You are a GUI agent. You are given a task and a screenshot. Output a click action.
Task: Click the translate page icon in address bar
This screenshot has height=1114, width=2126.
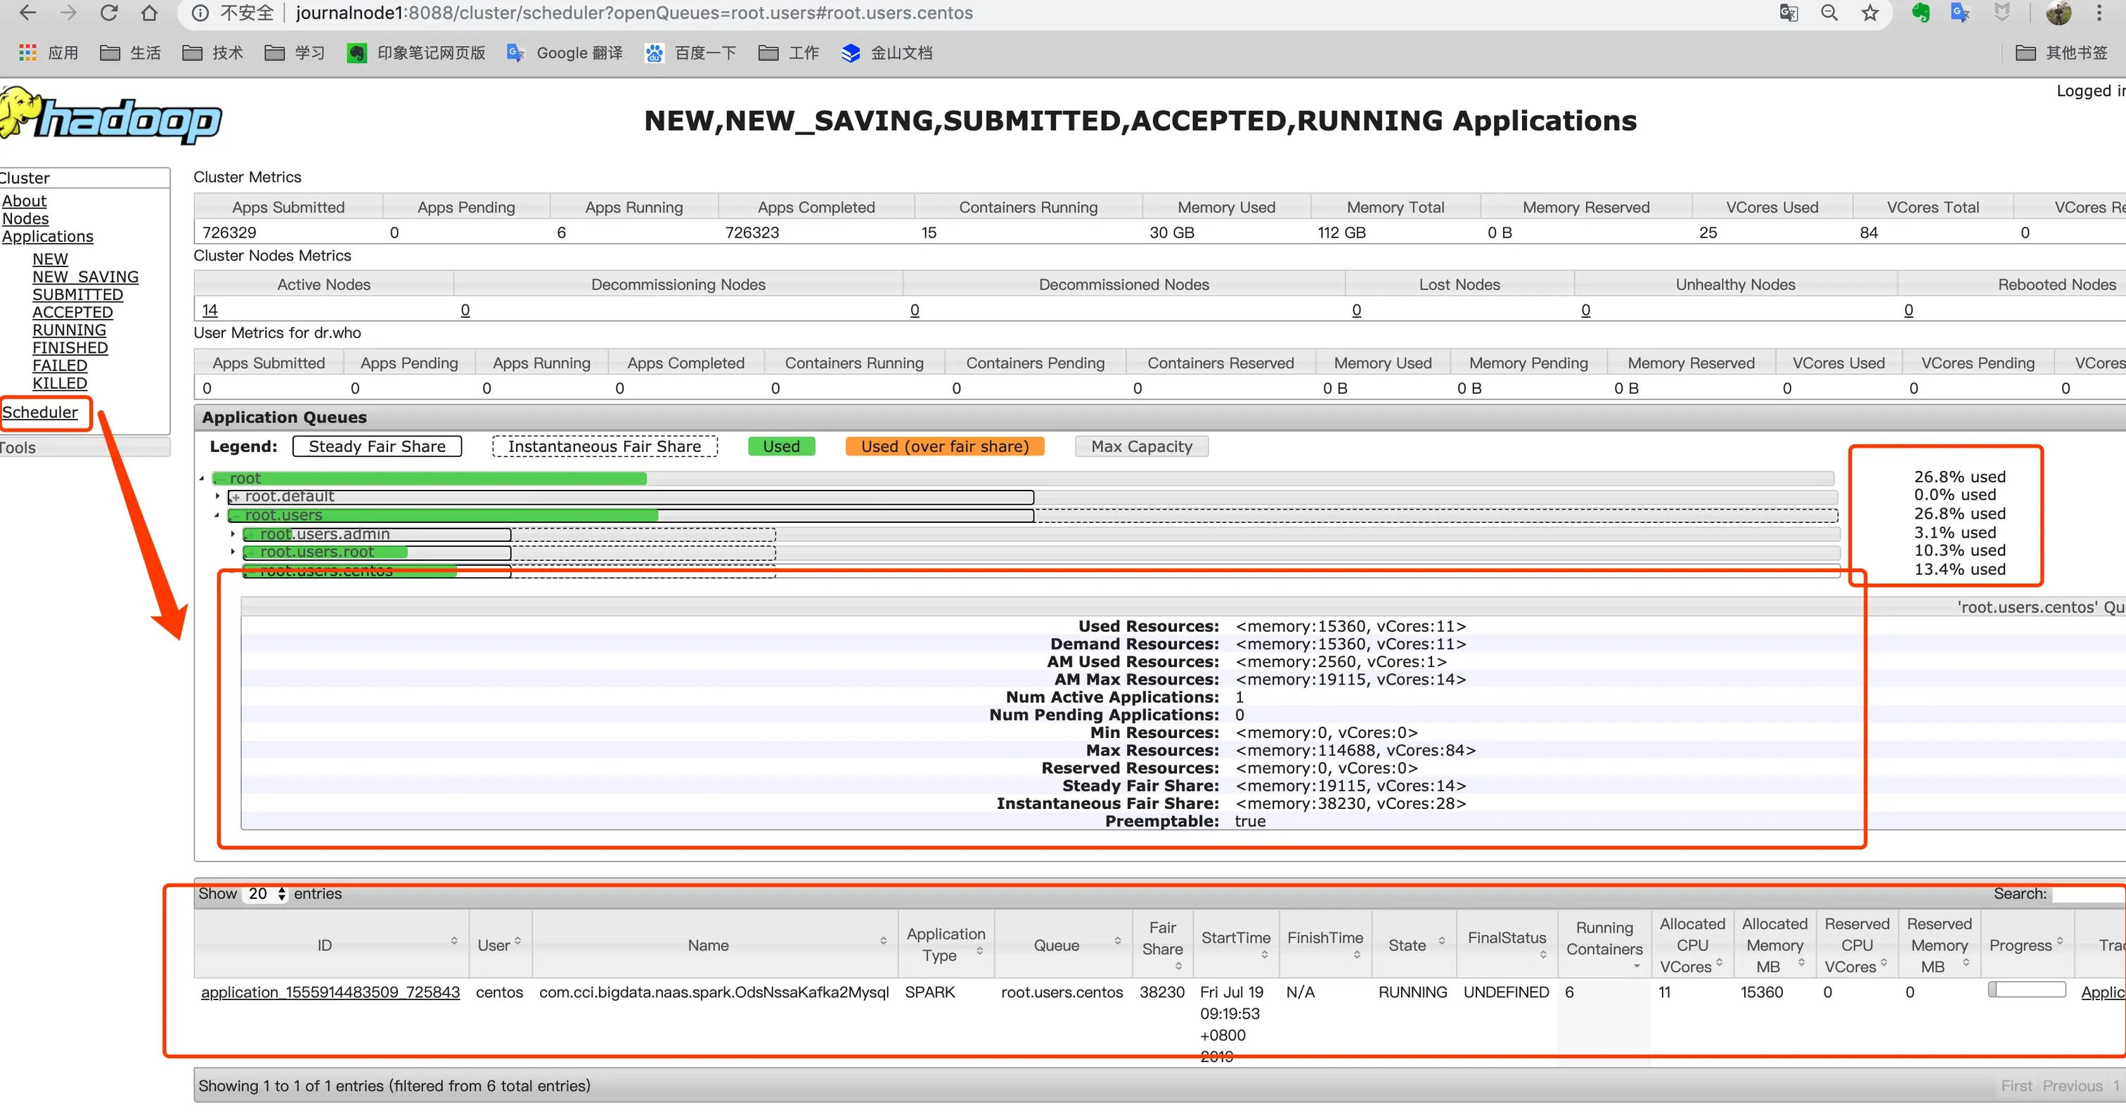tap(1789, 13)
